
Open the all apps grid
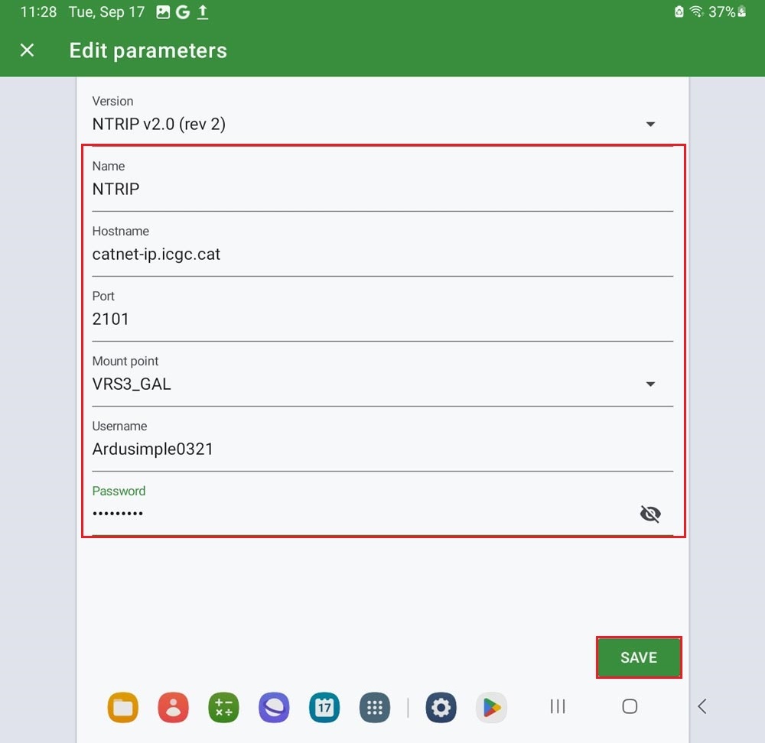[x=375, y=707]
